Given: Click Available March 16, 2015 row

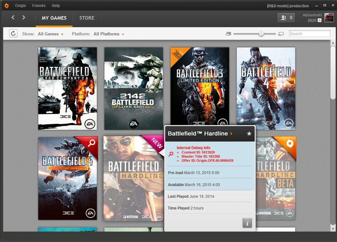Looking at the screenshot, I should pos(210,185).
